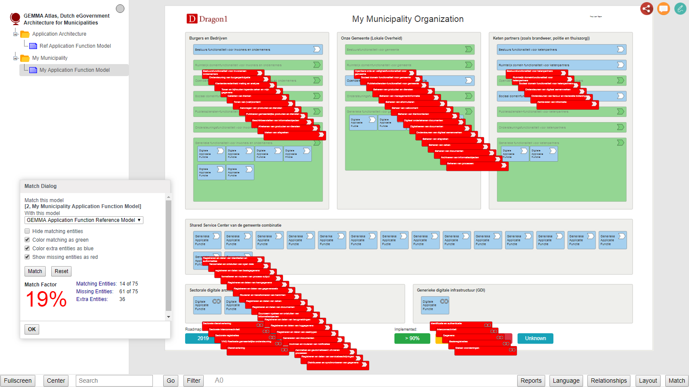Click Match dialog scrollbar up arrow
689x387 pixels.
tap(168, 197)
